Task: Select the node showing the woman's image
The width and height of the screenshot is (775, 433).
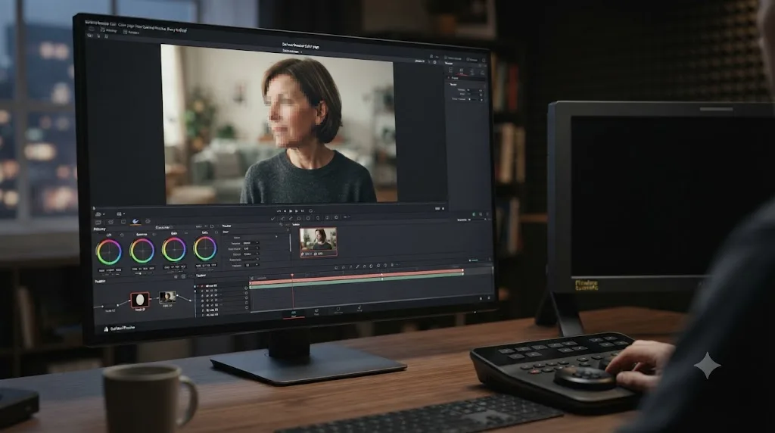Action: click(167, 297)
